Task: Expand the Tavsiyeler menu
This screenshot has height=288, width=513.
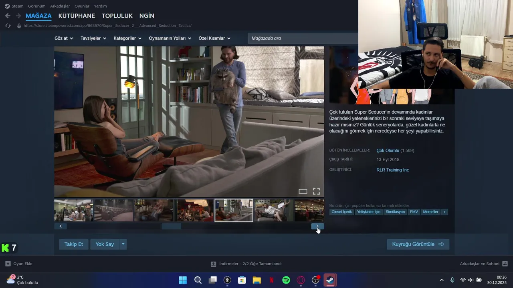Action: (93, 38)
